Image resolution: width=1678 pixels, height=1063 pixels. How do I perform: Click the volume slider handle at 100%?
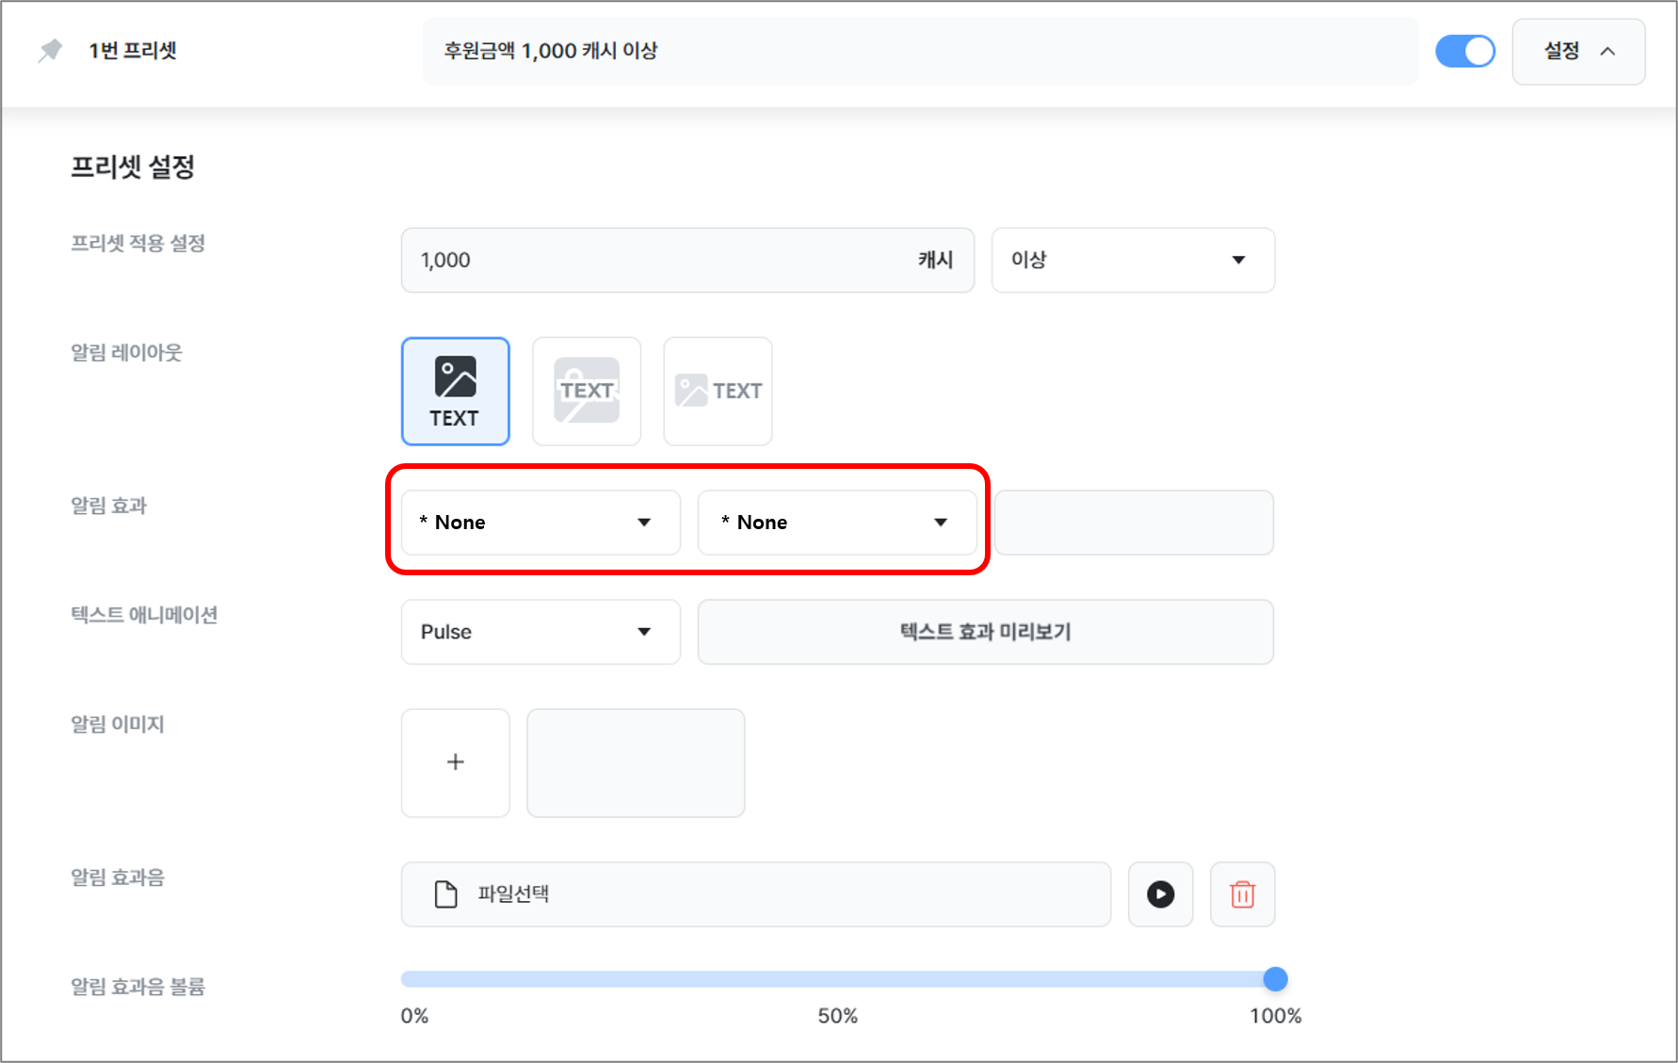(x=1275, y=979)
